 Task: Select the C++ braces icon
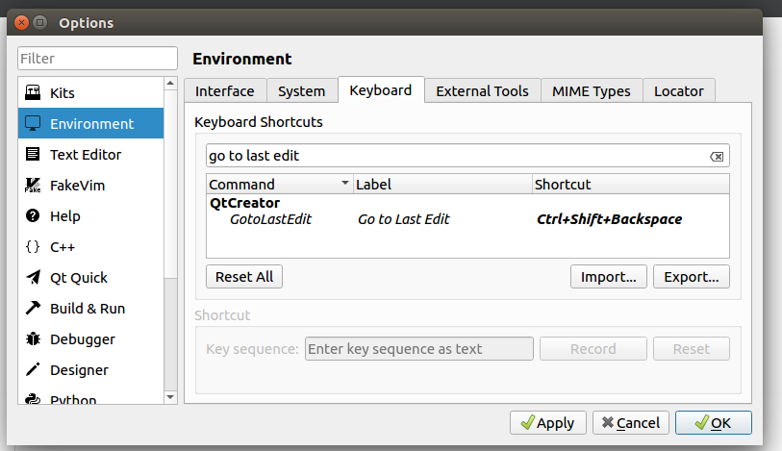(x=33, y=247)
